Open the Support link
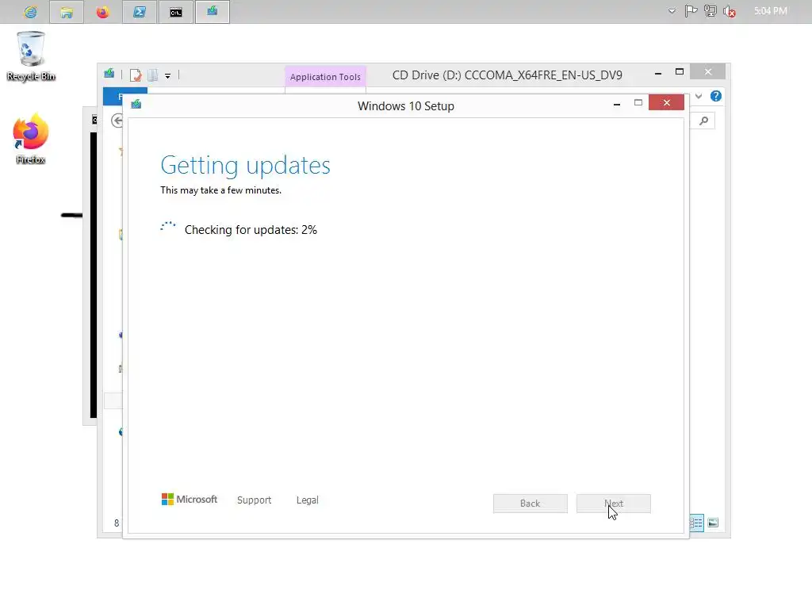812x609 pixels. tap(255, 500)
